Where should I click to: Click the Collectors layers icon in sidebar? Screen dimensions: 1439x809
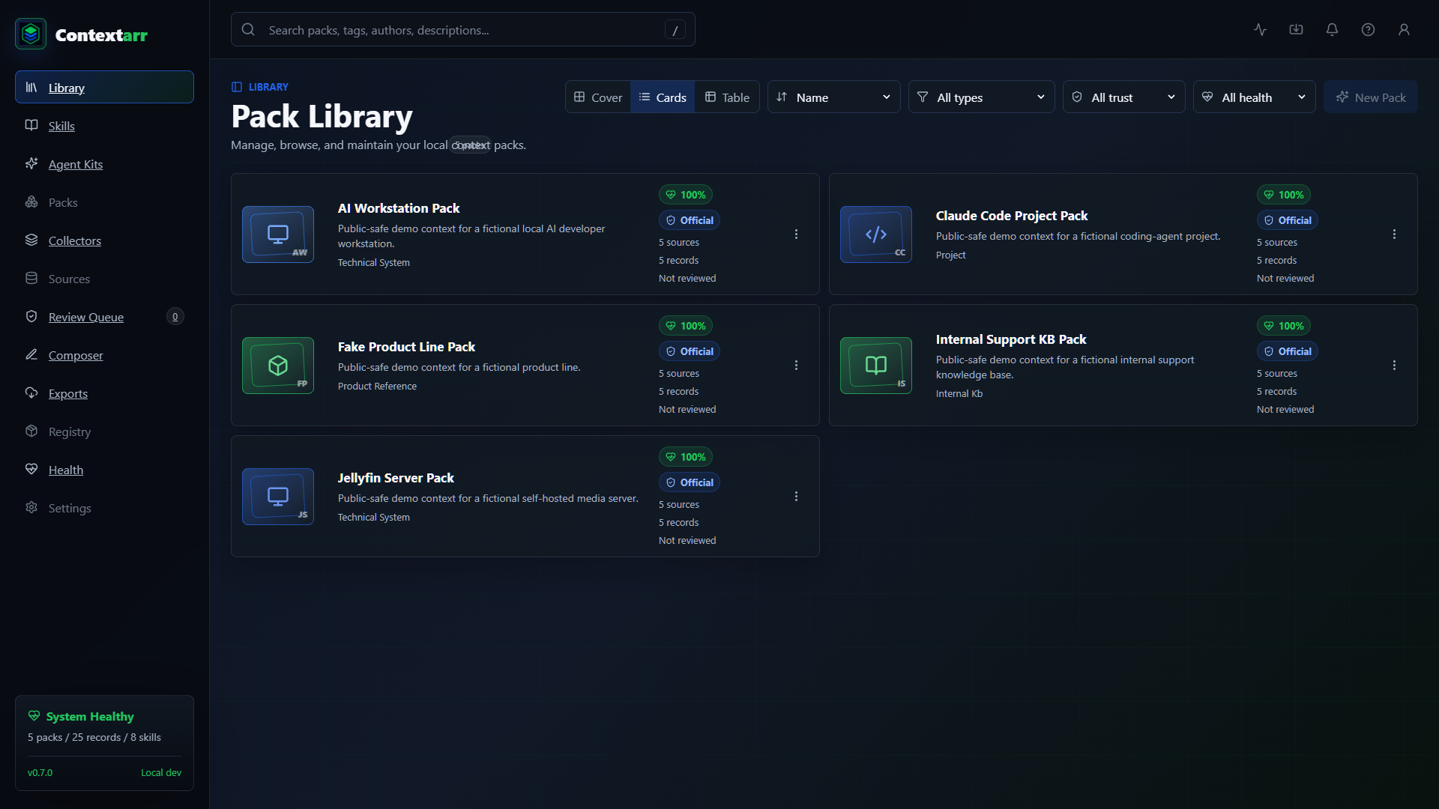coord(31,240)
